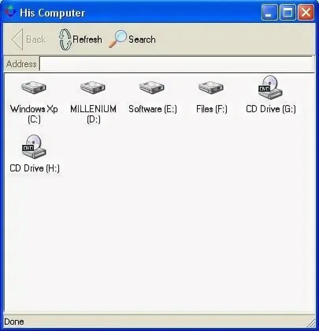
Task: Minimize the His Computer window
Action: pyautogui.click(x=269, y=12)
